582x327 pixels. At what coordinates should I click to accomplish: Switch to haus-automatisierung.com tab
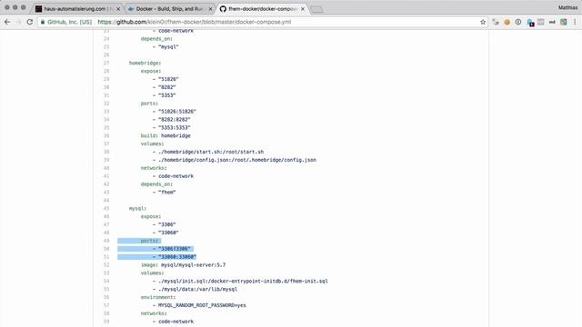point(78,8)
